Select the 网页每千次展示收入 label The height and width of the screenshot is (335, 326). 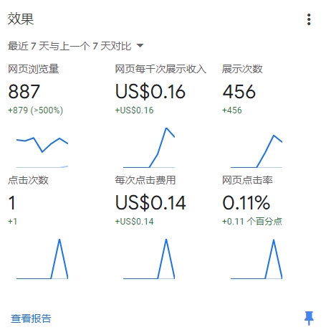pos(160,69)
